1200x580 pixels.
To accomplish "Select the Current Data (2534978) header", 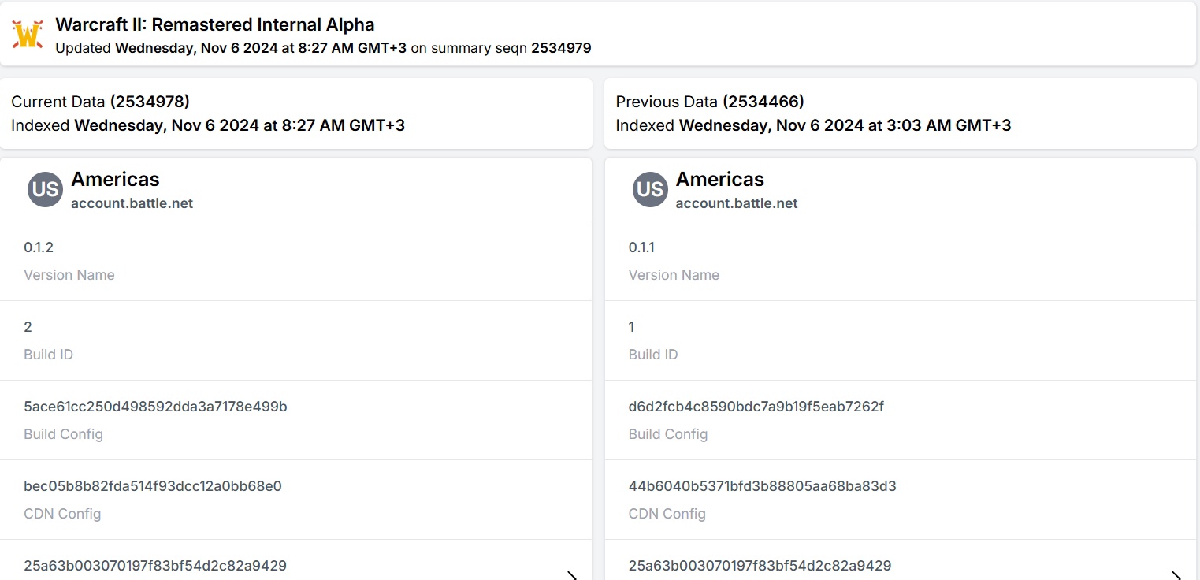I will coord(100,102).
